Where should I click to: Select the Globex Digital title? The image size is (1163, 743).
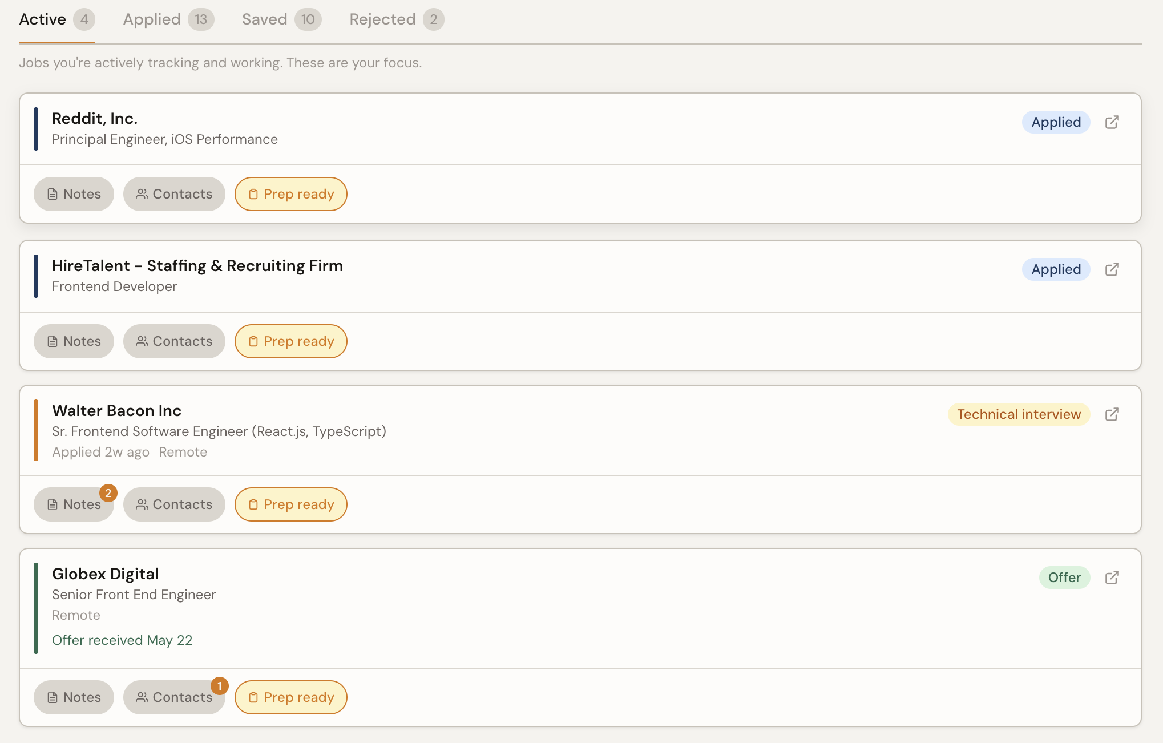[105, 574]
